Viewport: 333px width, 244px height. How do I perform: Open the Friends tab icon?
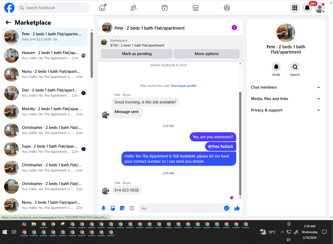click(133, 8)
